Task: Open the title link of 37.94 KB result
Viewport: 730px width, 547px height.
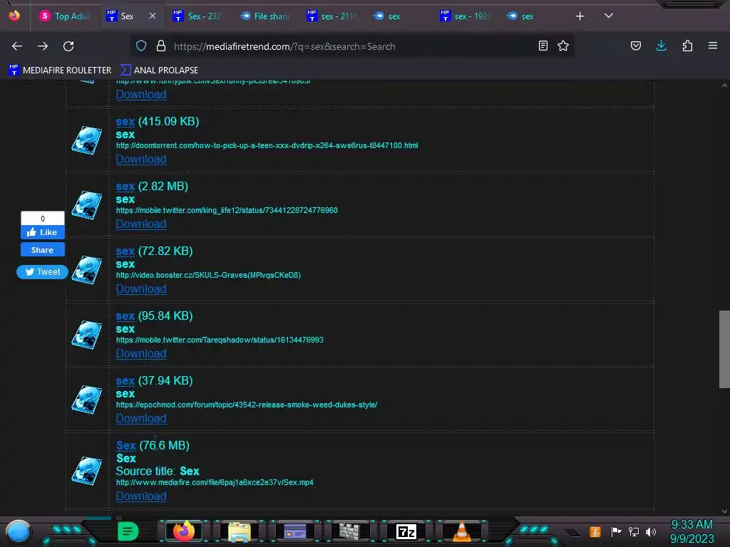Action: click(x=125, y=380)
